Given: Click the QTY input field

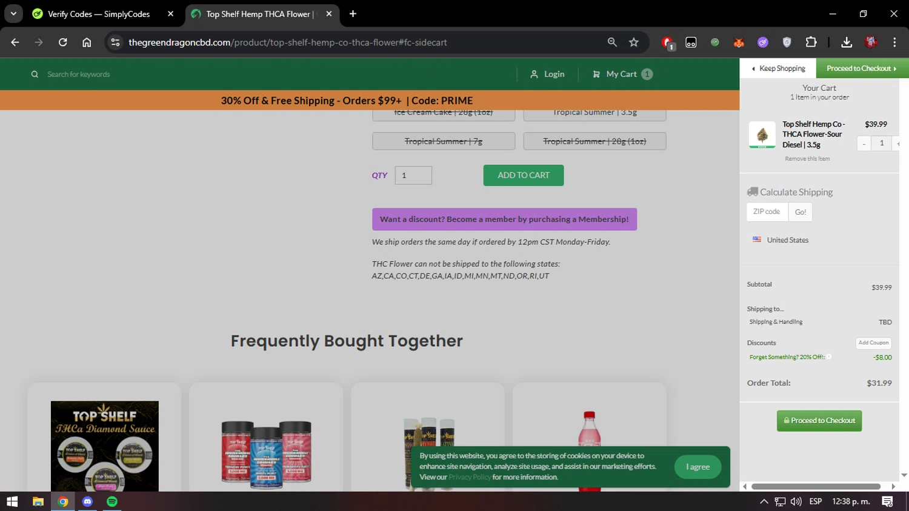Looking at the screenshot, I should [x=413, y=175].
